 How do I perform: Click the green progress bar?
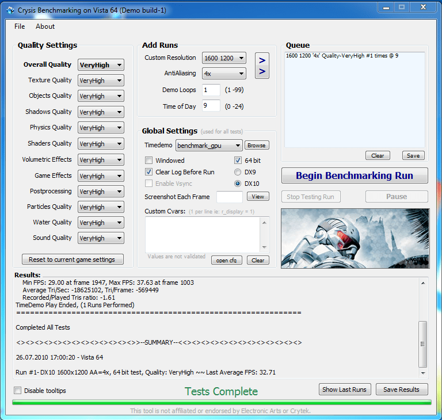(222, 402)
